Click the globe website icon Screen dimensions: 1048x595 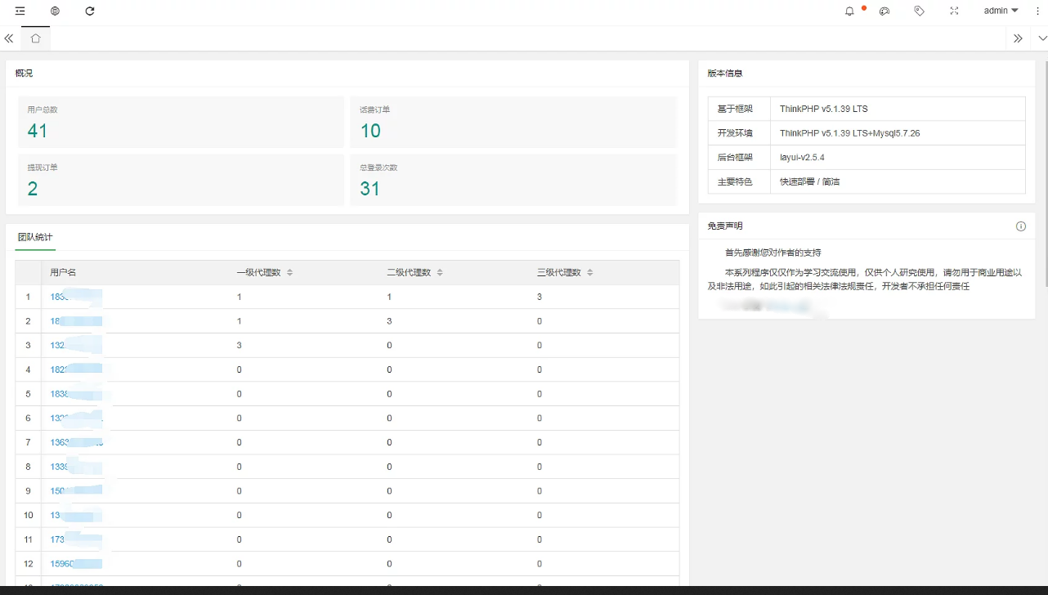[x=55, y=11]
